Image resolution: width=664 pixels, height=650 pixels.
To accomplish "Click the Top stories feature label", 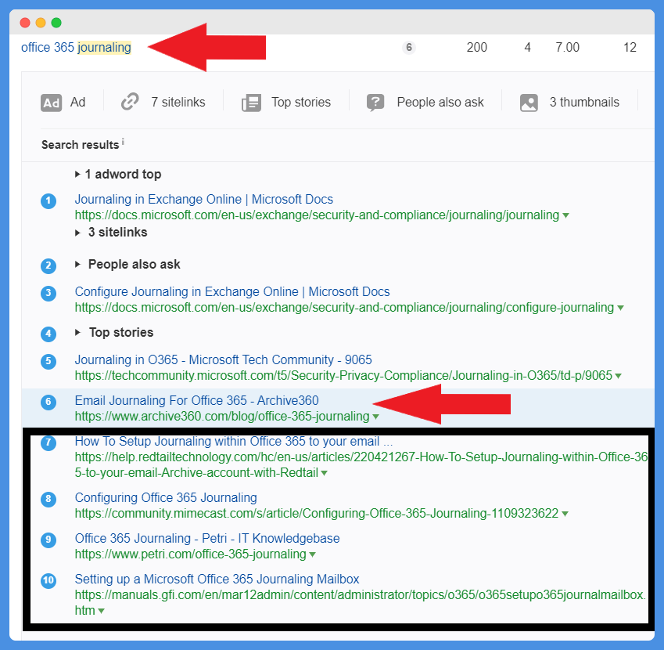I will point(301,102).
